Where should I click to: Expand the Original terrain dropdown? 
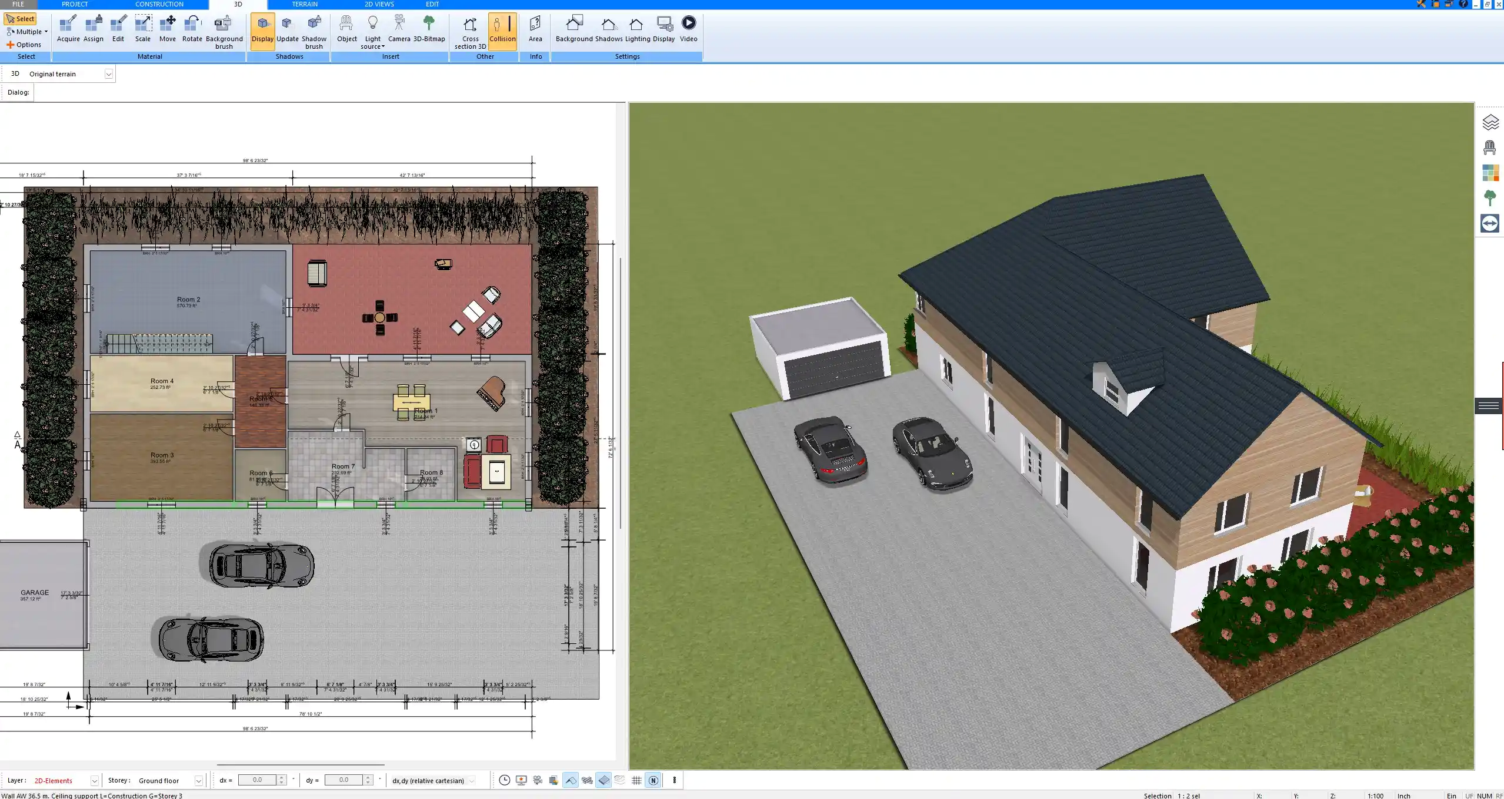click(x=108, y=74)
